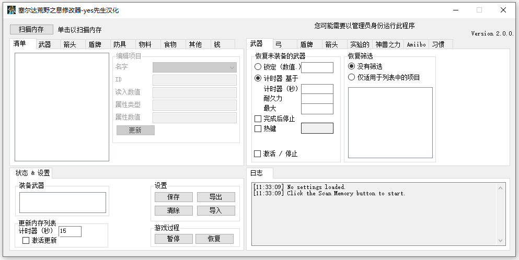The width and height of the screenshot is (519, 260).
Task: Open the 日志 tab
Action: tap(260, 173)
